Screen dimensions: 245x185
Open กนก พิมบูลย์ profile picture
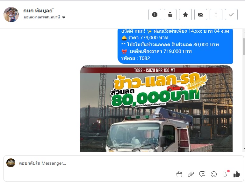(x=11, y=15)
